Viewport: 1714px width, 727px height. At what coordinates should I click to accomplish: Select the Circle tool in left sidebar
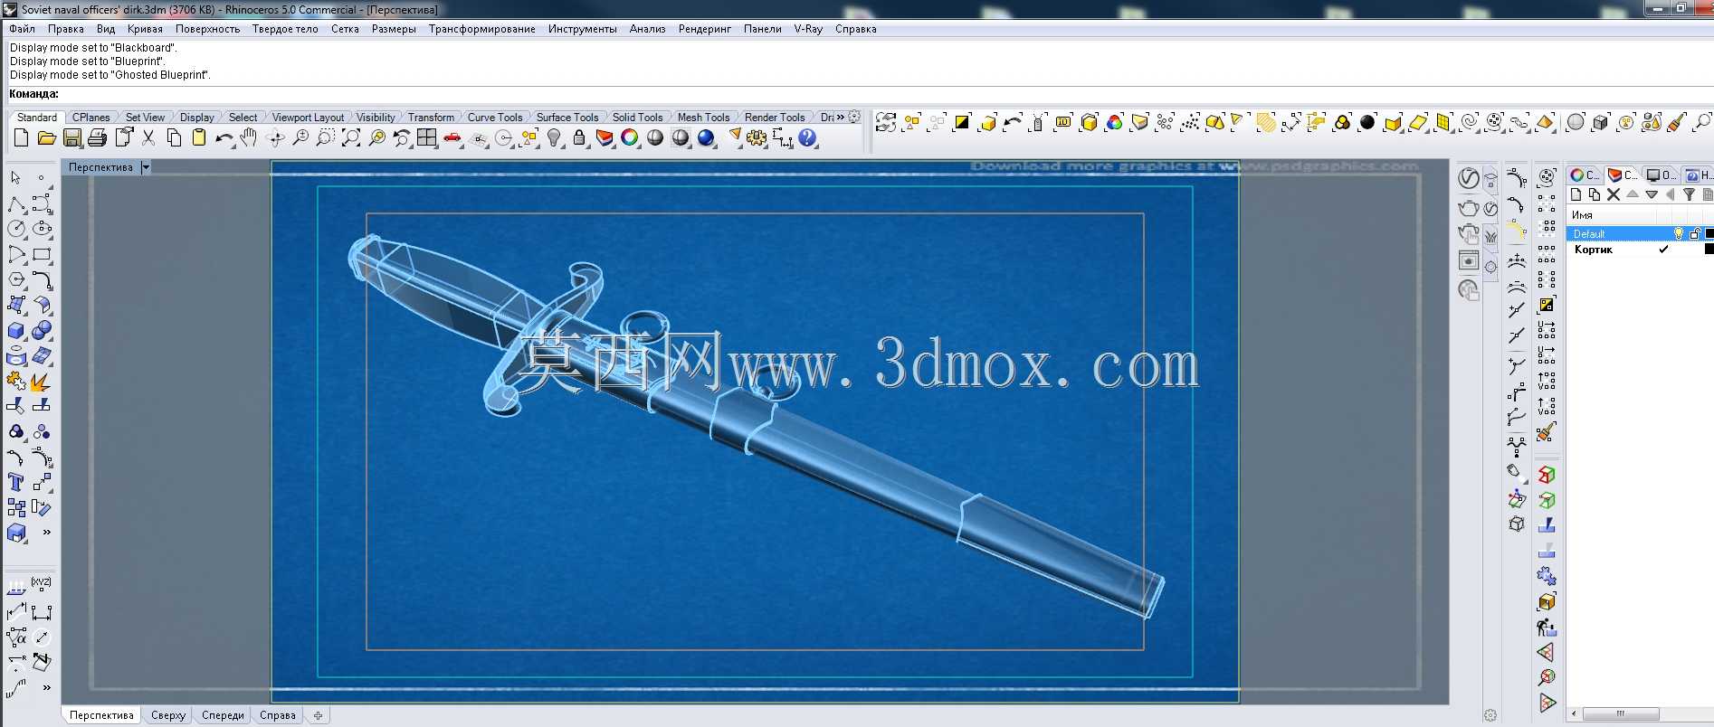[x=16, y=230]
